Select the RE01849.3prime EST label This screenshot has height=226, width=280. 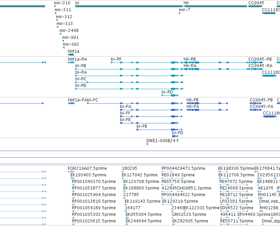click(178, 175)
